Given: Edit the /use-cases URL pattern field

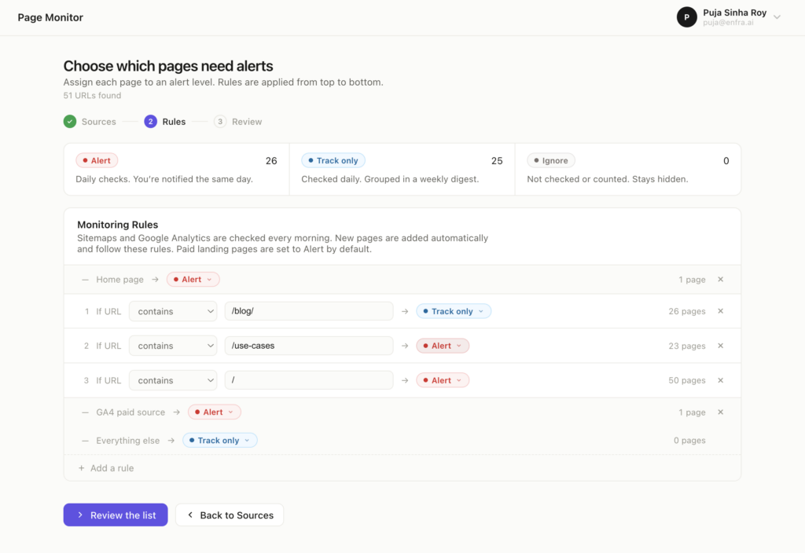Looking at the screenshot, I should (x=309, y=346).
